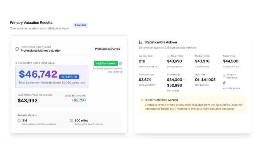Click the $46,742 settlement value

pyautogui.click(x=38, y=74)
